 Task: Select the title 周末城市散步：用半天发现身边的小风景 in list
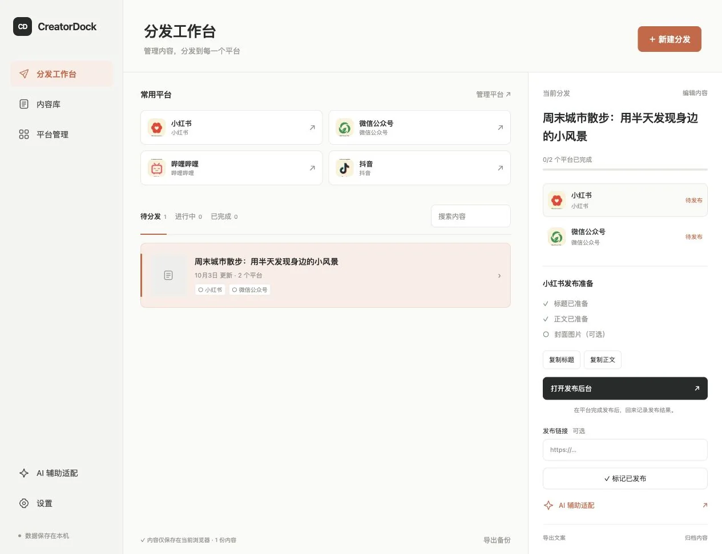[x=267, y=262]
